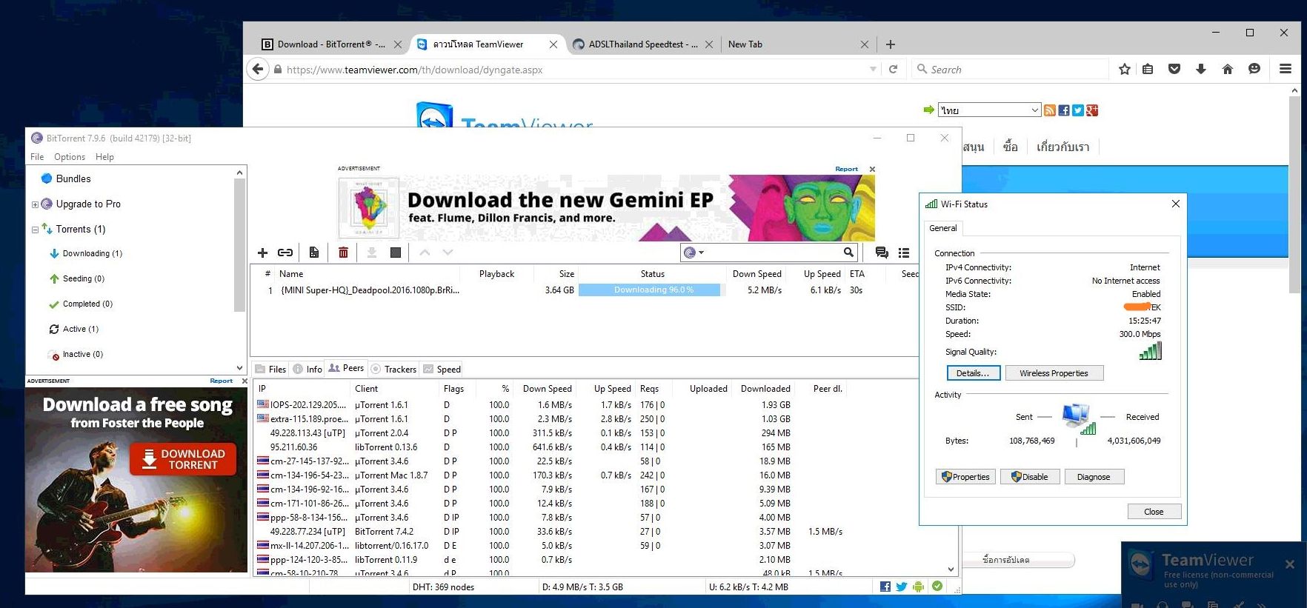This screenshot has width=1307, height=608.
Task: Click the Android icon in BitTorrent status bar
Action: tap(919, 587)
